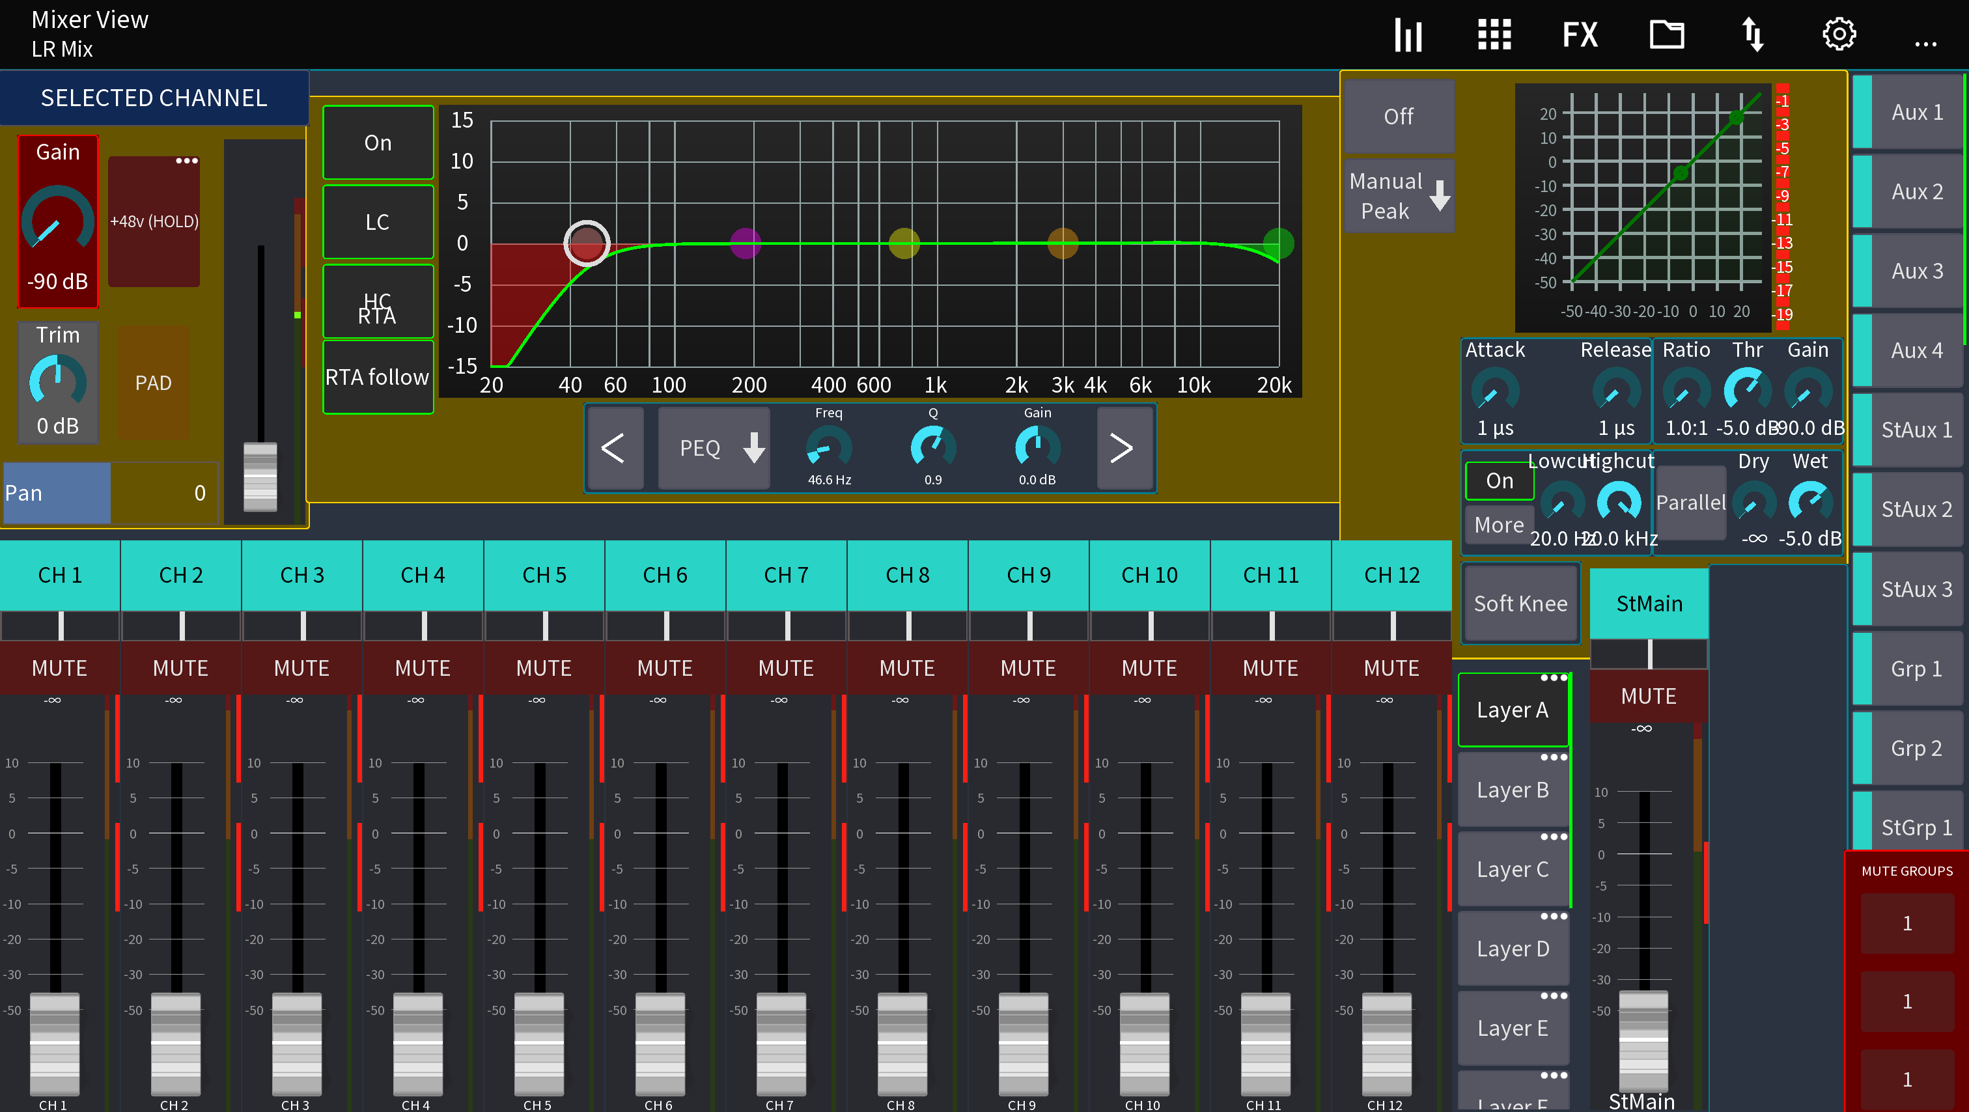
Task: Enable RTA follow mode
Action: 378,376
